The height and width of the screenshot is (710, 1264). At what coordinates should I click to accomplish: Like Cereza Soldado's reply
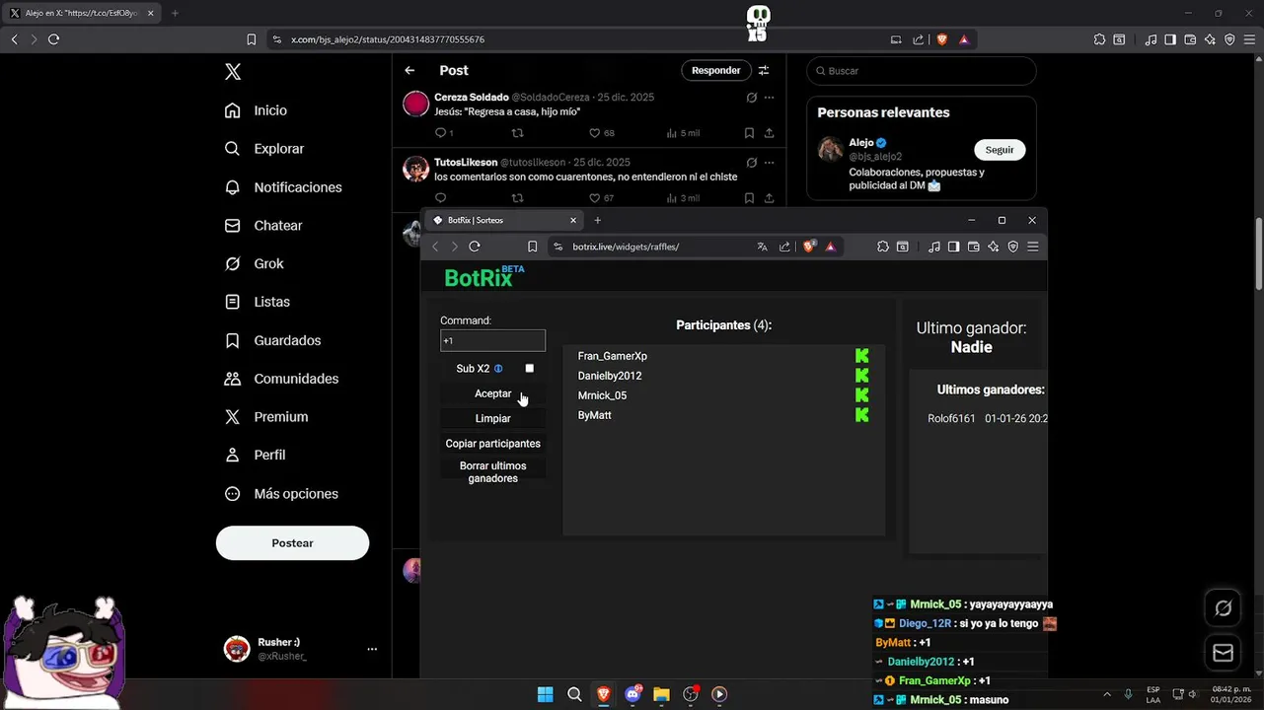pyautogui.click(x=595, y=133)
